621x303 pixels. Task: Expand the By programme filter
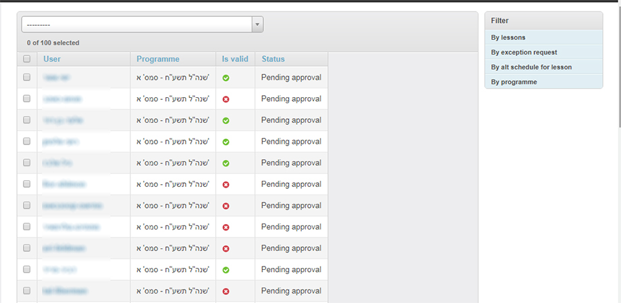(514, 82)
